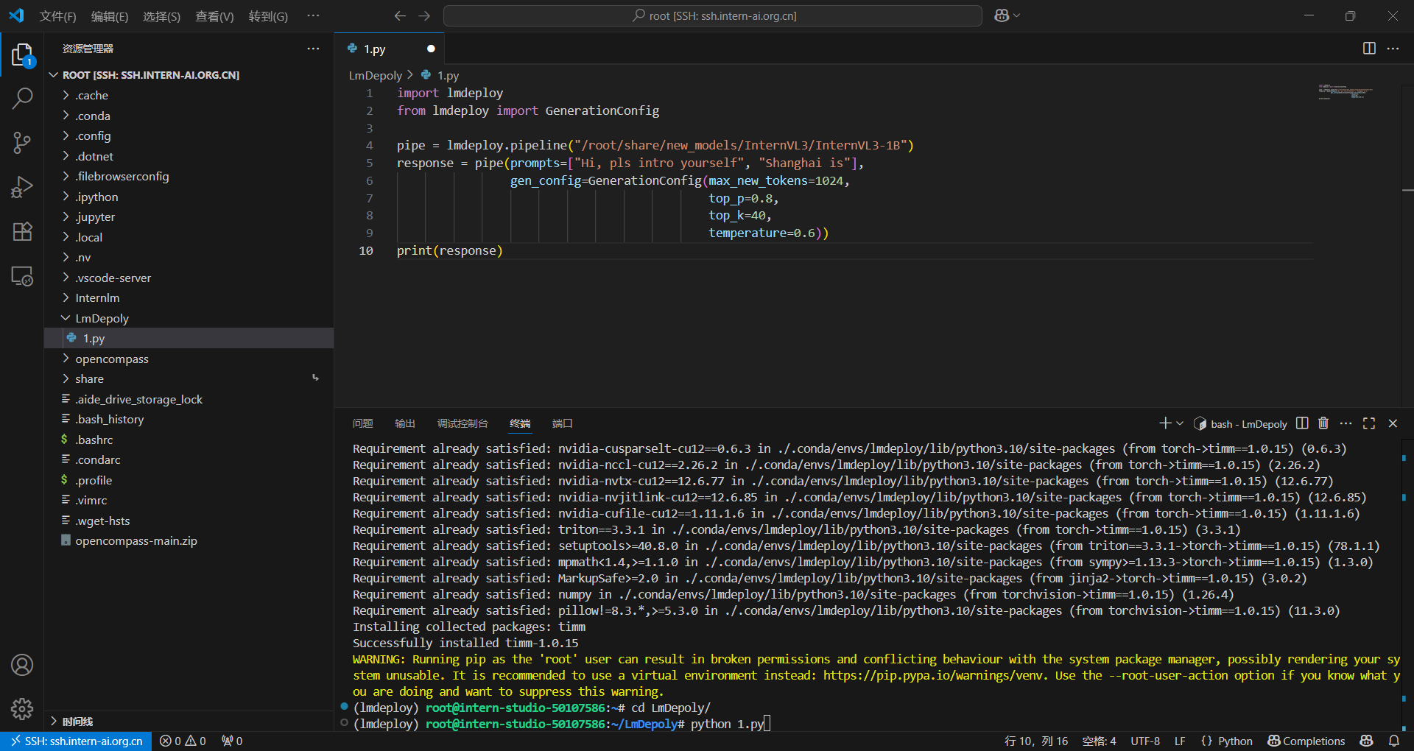This screenshot has height=751, width=1414.
Task: Split the terminal pane
Action: (x=1302, y=423)
